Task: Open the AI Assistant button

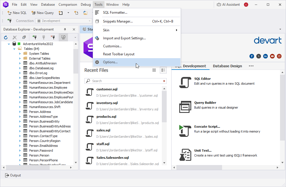Action: point(228,5)
